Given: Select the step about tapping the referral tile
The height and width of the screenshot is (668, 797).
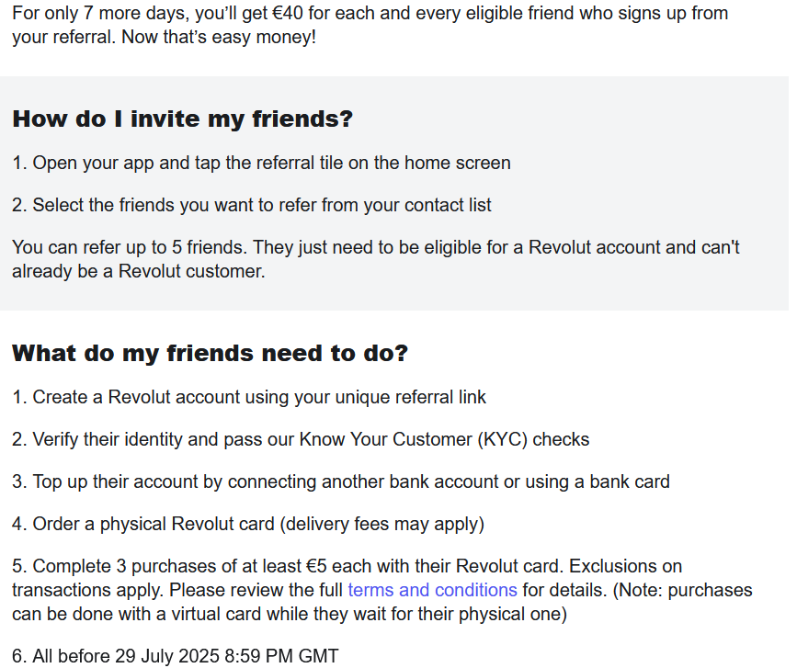Looking at the screenshot, I should [x=261, y=163].
